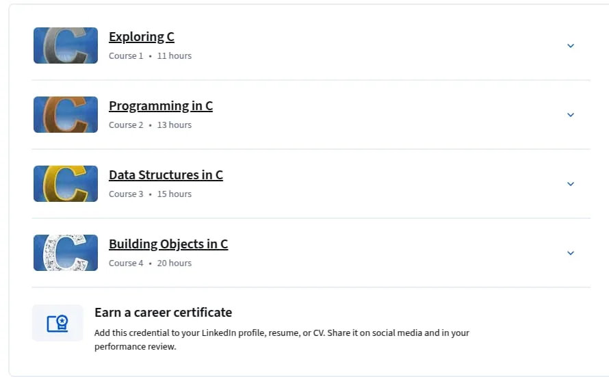This screenshot has width=609, height=377.
Task: Click the bronze C thumbnail for Programming in C
Action: pos(66,114)
